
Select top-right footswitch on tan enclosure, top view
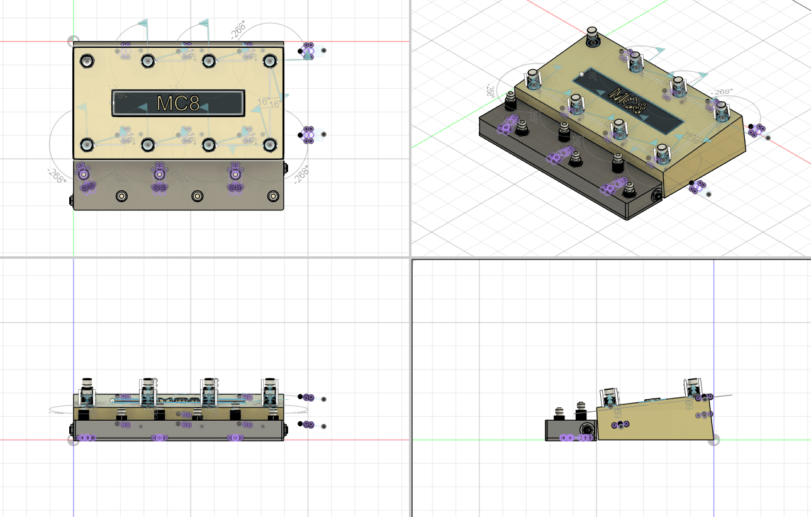point(269,60)
